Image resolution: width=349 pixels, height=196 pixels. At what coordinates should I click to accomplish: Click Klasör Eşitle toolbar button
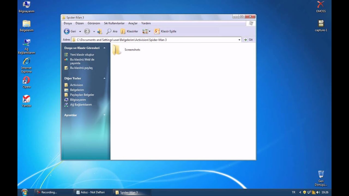click(x=165, y=31)
